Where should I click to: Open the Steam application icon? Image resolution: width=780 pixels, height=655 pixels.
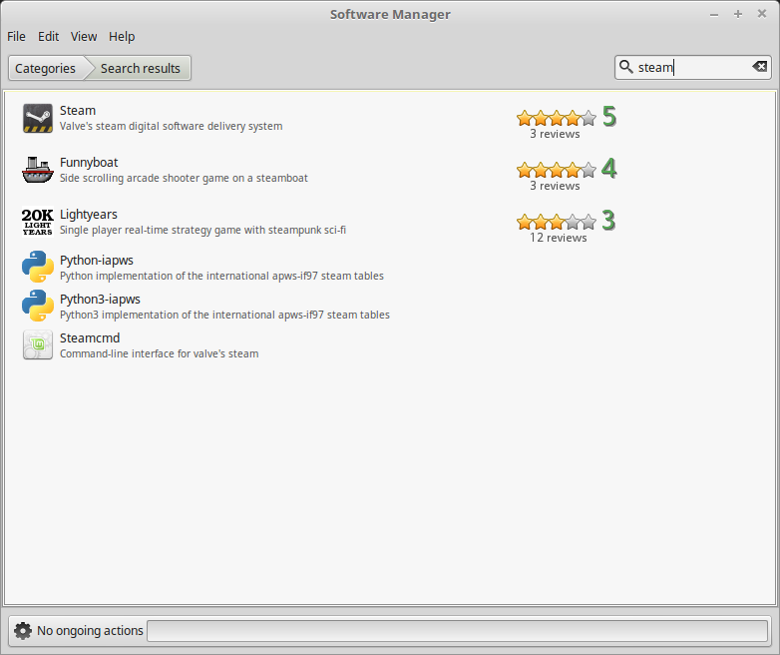pos(38,118)
